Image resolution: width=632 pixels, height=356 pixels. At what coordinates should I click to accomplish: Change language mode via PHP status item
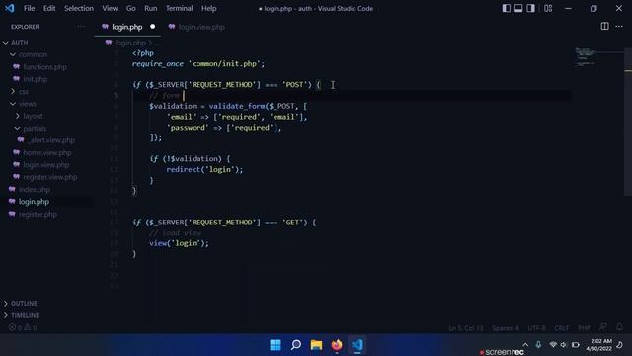pyautogui.click(x=584, y=328)
